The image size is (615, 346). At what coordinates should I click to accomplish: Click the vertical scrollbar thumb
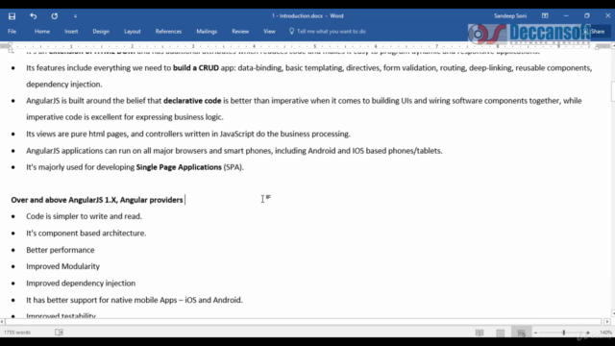click(x=613, y=91)
